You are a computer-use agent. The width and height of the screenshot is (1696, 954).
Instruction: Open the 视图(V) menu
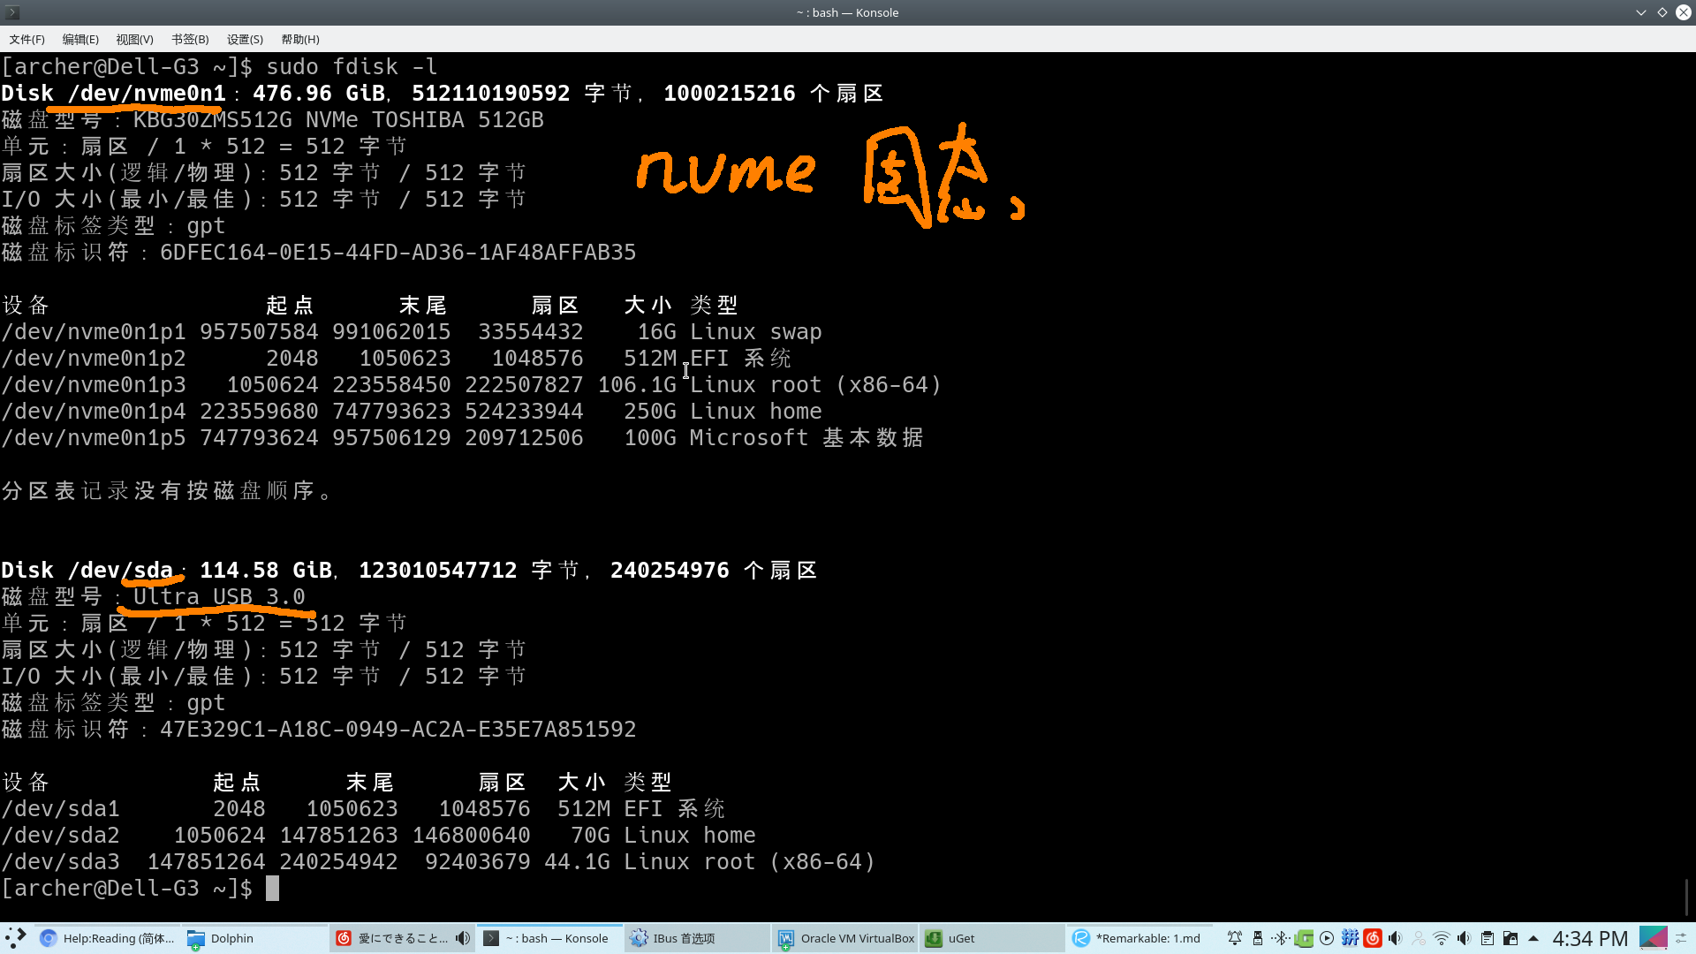pos(134,39)
